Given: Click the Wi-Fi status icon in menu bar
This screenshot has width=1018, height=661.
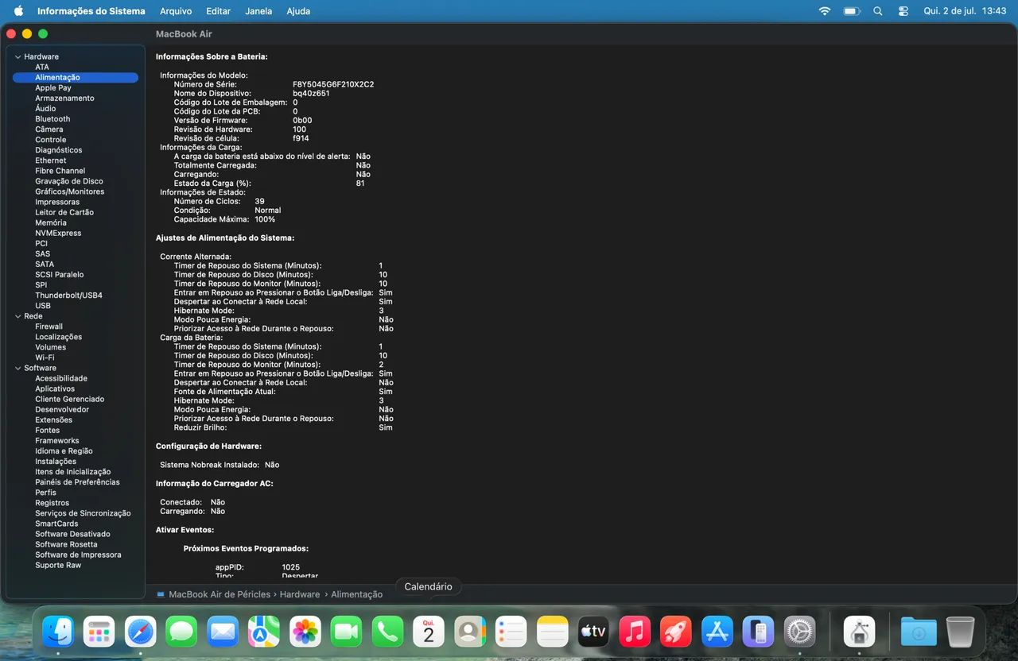Looking at the screenshot, I should (825, 11).
